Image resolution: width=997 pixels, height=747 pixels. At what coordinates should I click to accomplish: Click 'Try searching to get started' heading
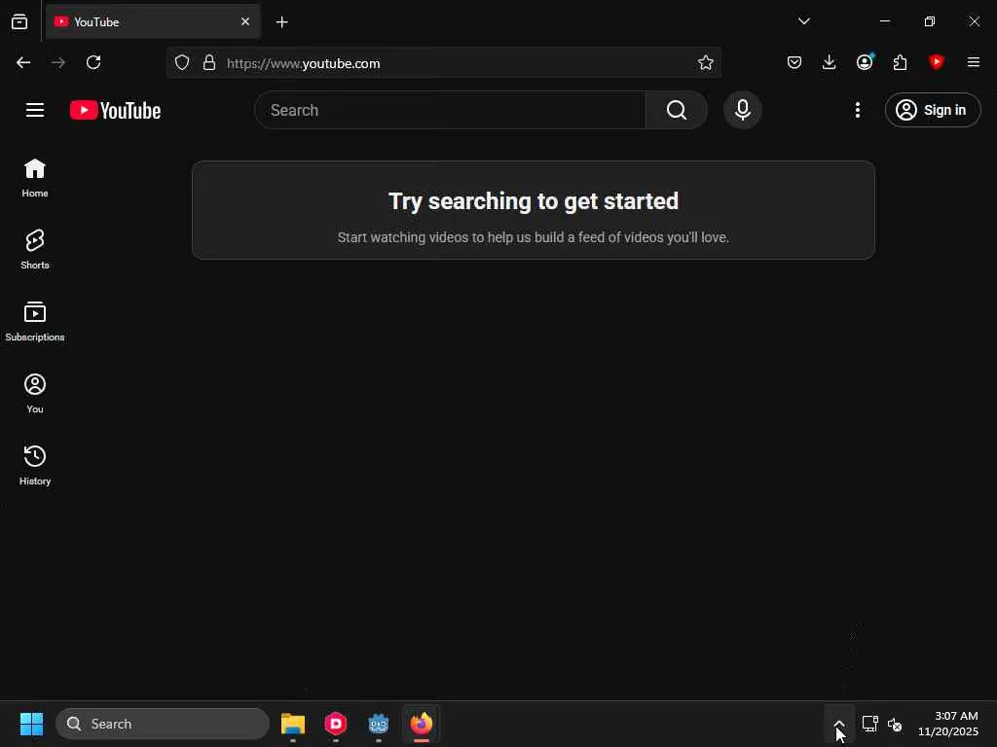pos(534,201)
